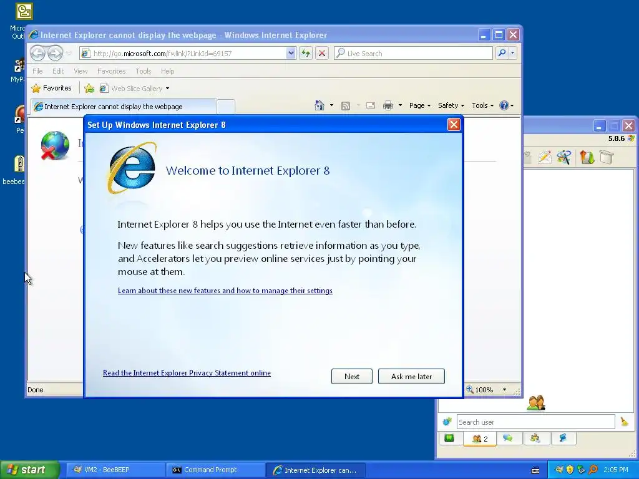
Task: Click the BeeBEEP trash bucket icon
Action: (607, 157)
